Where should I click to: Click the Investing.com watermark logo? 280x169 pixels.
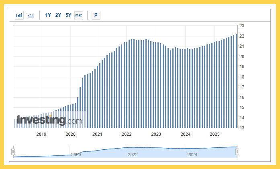[x=49, y=120]
